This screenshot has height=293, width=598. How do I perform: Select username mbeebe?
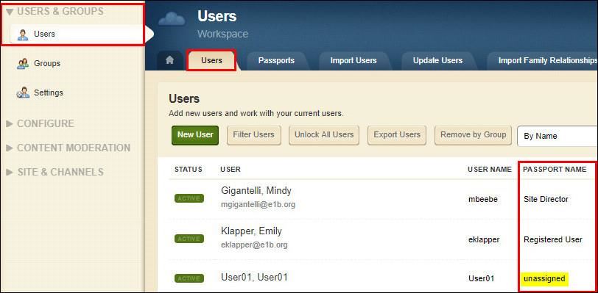click(483, 199)
